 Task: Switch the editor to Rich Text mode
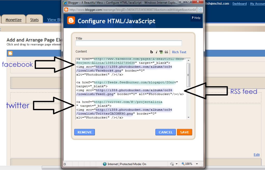179,52
